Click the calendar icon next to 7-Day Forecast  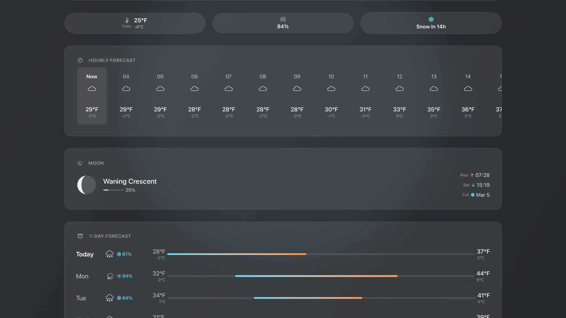coord(80,235)
